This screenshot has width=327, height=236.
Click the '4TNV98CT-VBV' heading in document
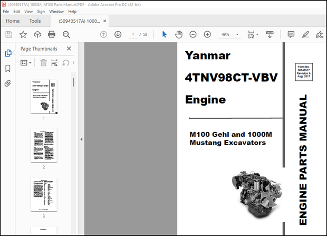[231, 78]
